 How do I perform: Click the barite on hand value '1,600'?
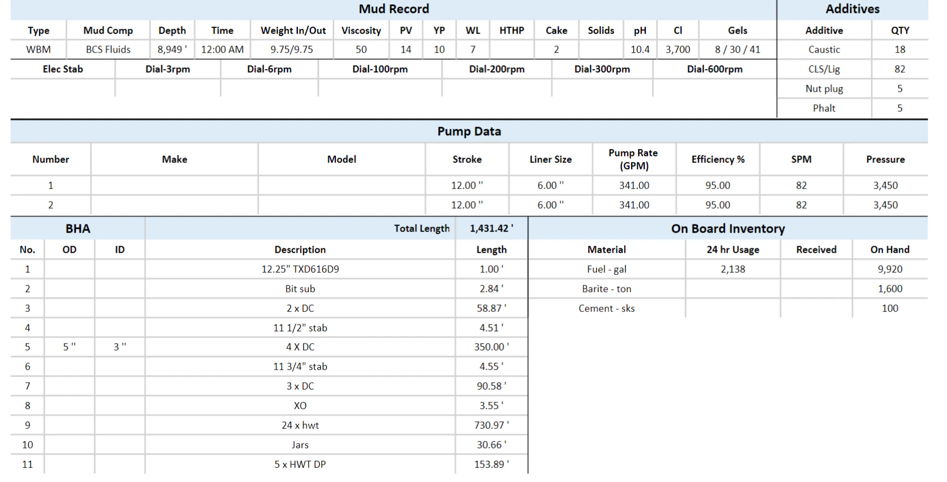tap(890, 289)
